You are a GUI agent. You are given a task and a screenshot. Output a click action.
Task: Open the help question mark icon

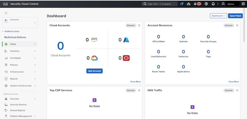[x=206, y=4]
